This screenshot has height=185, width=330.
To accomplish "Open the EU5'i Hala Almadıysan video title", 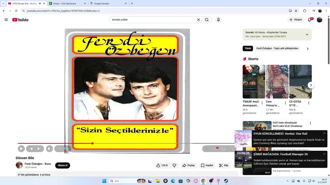I will pos(287,124).
